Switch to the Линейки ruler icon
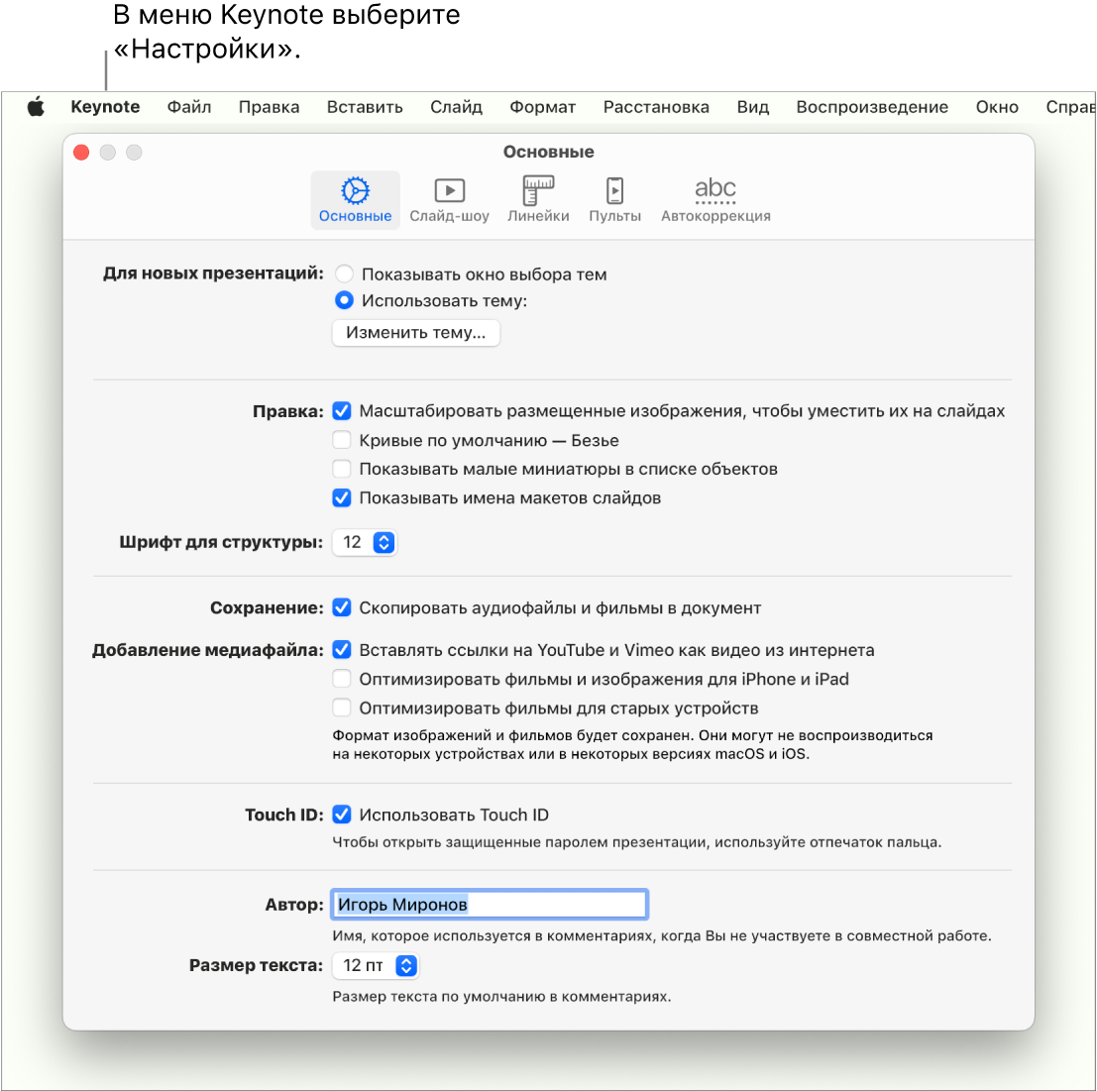Viewport: 1097px width, 1091px height. 538,200
